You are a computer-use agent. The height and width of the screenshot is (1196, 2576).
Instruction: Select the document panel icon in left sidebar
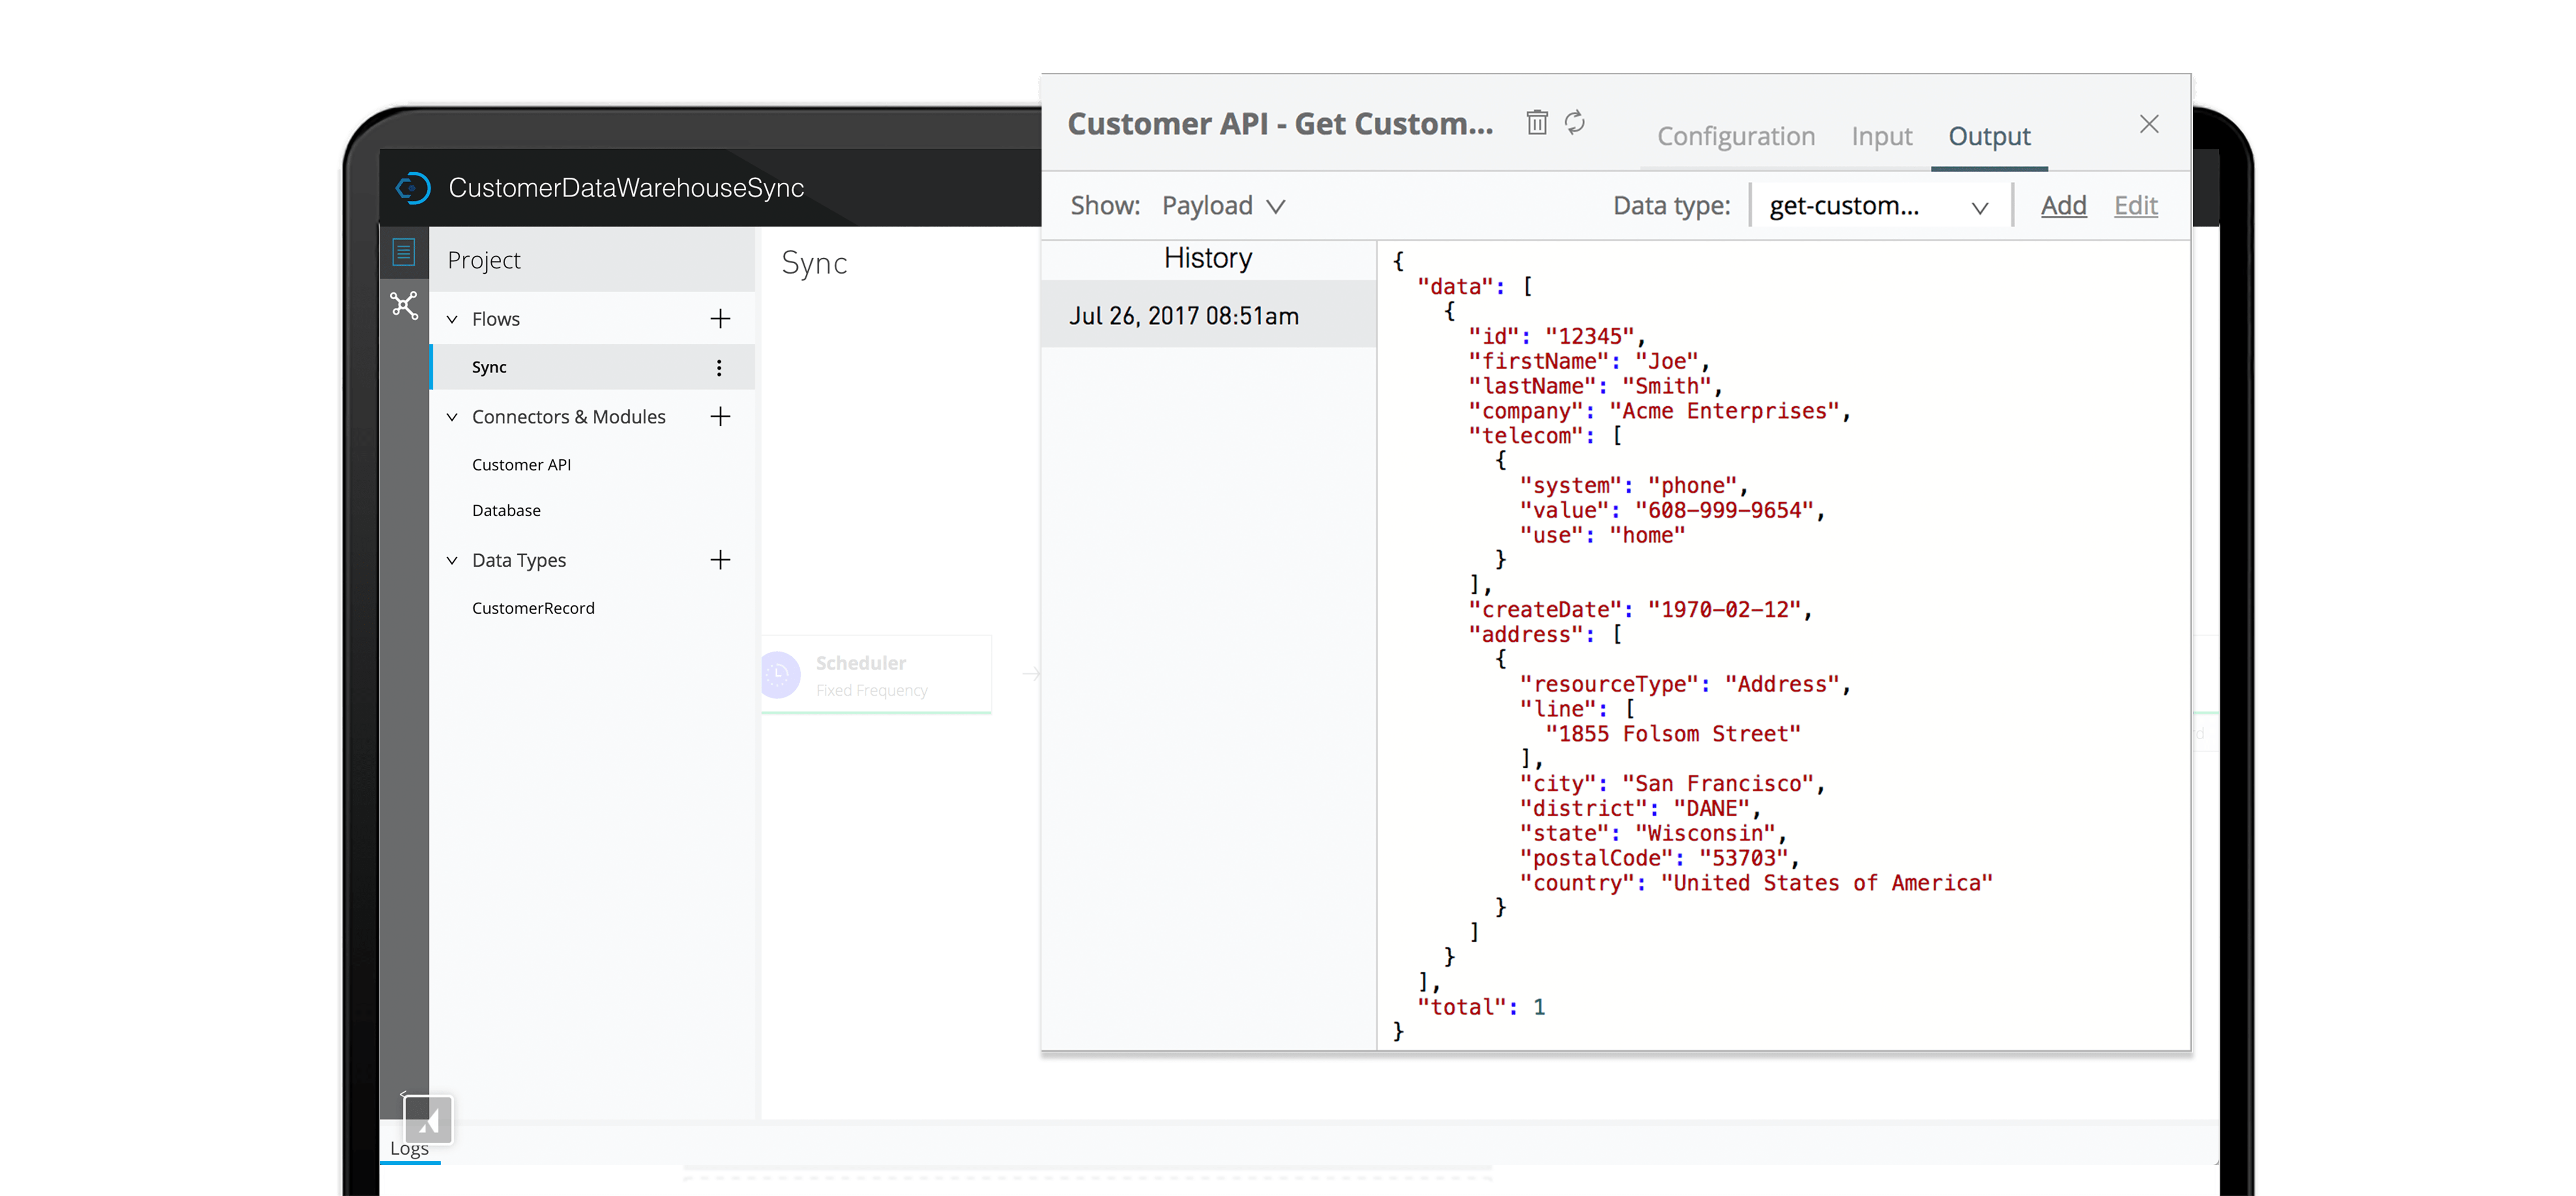click(404, 252)
